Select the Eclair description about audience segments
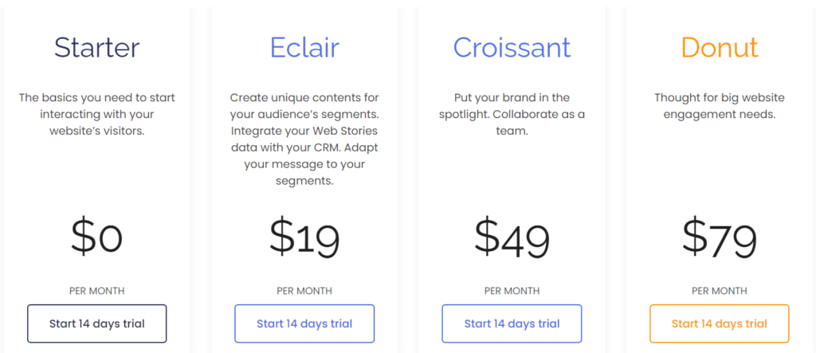This screenshot has width=816, height=353. [304, 139]
